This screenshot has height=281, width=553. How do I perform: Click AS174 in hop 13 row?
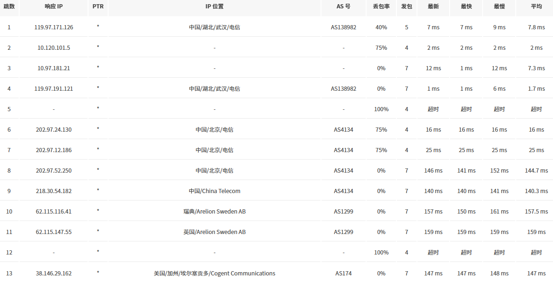[343, 273]
